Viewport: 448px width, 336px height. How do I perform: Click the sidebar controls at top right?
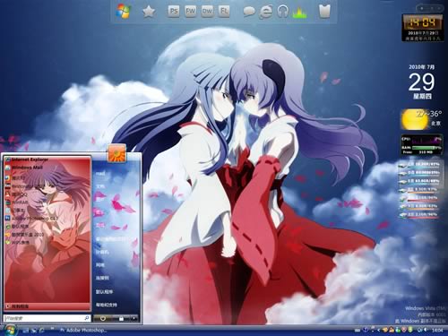tap(430, 8)
